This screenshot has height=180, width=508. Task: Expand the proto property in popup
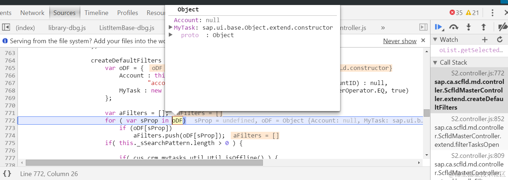tap(171, 35)
